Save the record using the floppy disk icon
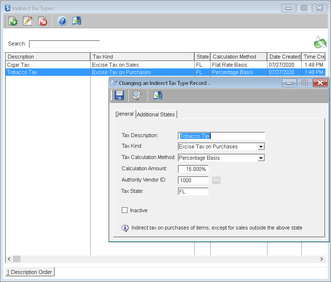 pyautogui.click(x=119, y=95)
